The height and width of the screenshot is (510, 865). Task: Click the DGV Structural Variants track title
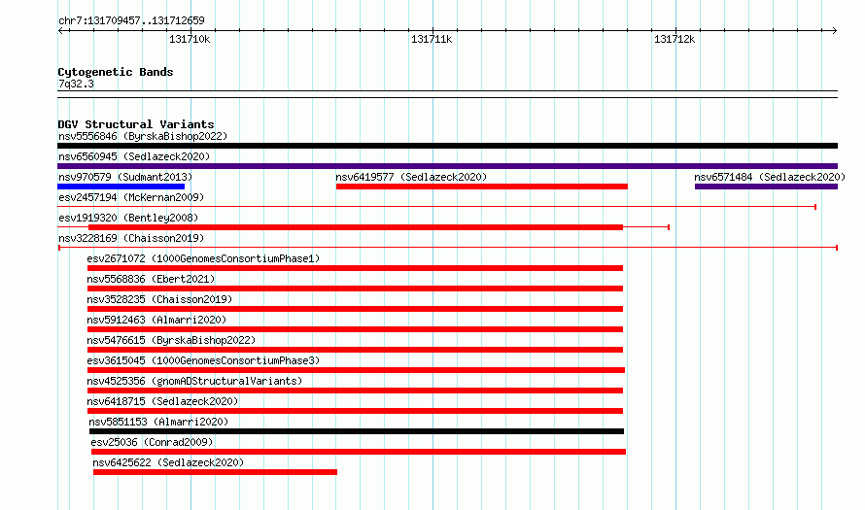(136, 124)
